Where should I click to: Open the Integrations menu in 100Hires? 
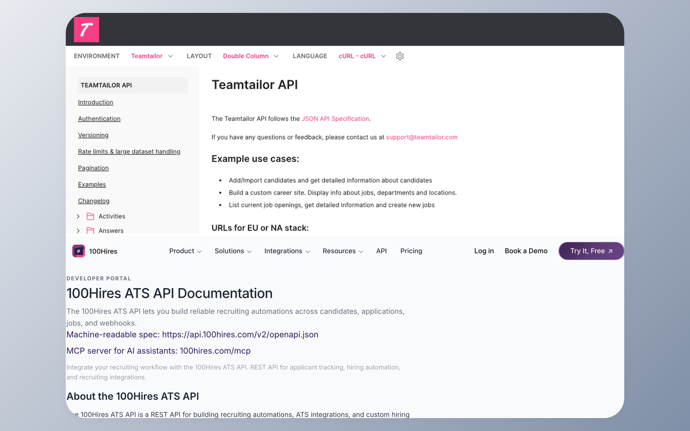coord(287,251)
